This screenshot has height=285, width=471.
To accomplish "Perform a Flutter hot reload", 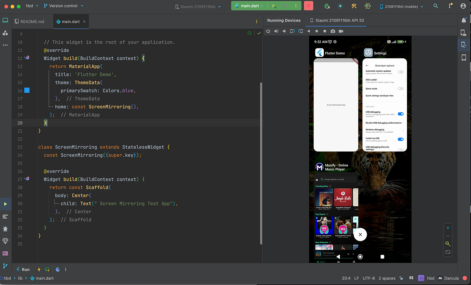I will click(38, 269).
